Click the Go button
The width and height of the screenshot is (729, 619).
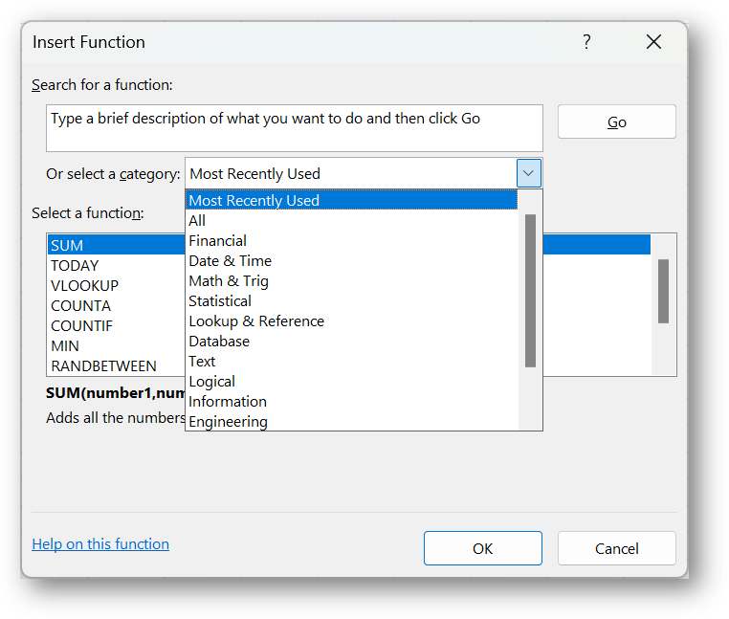click(616, 122)
